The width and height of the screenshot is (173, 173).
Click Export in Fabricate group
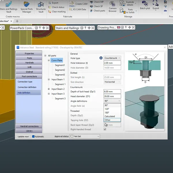point(53,3)
